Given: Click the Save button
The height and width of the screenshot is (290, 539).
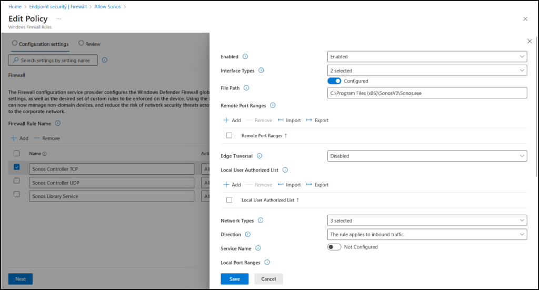Looking at the screenshot, I should point(234,279).
